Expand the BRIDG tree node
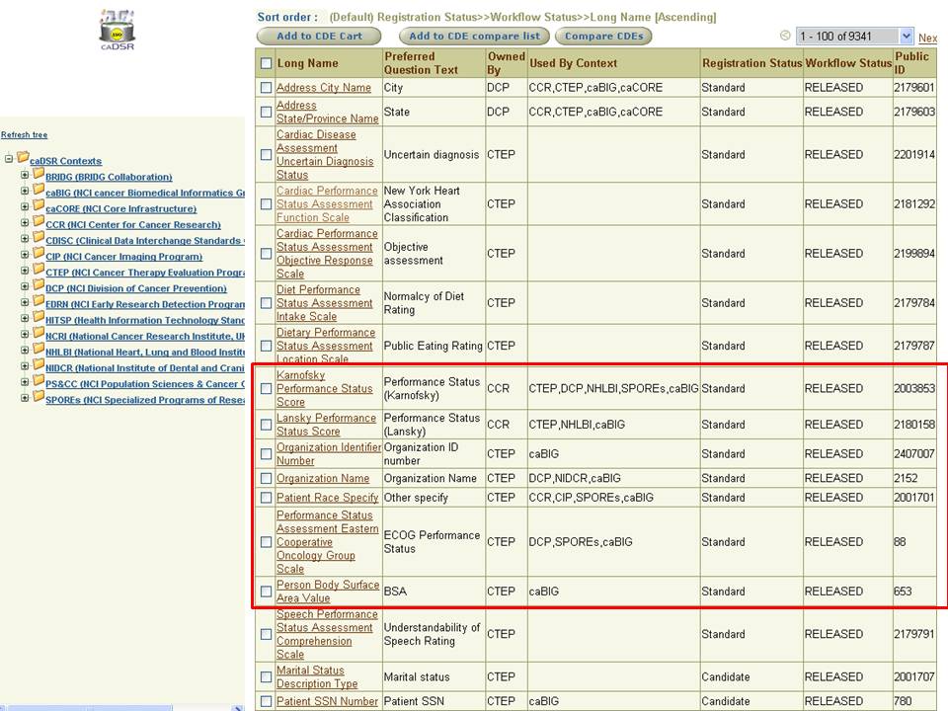The height and width of the screenshot is (711, 948). (x=25, y=175)
